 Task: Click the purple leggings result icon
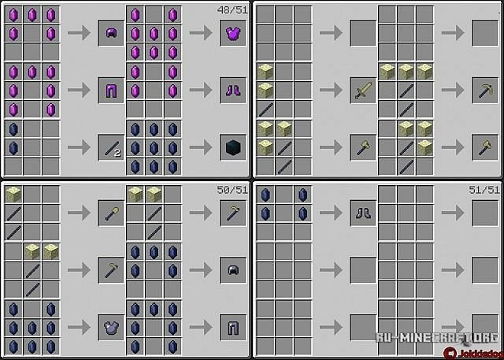coord(111,91)
